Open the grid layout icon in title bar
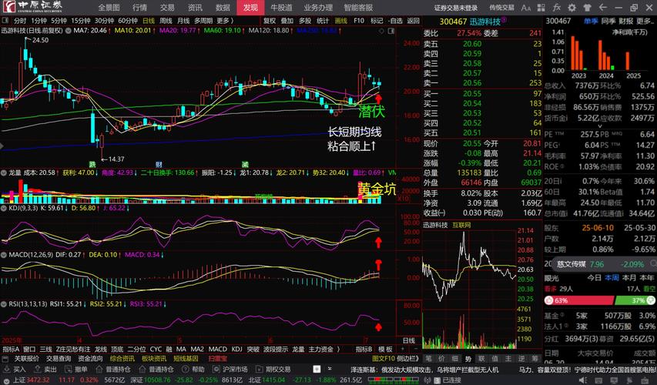657x385 pixels. (x=541, y=8)
